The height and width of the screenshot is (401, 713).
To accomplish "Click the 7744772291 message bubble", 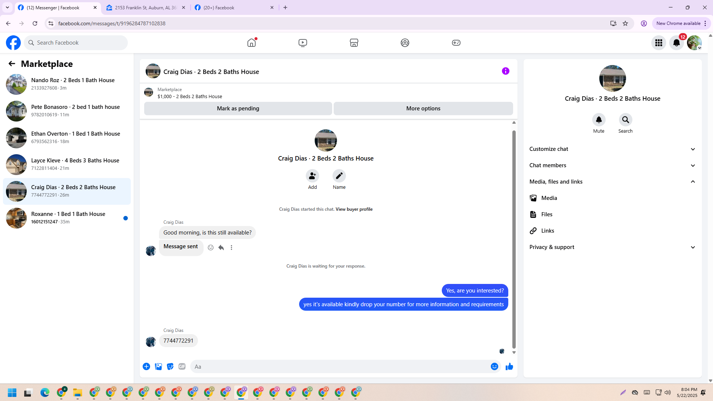I will tap(178, 341).
